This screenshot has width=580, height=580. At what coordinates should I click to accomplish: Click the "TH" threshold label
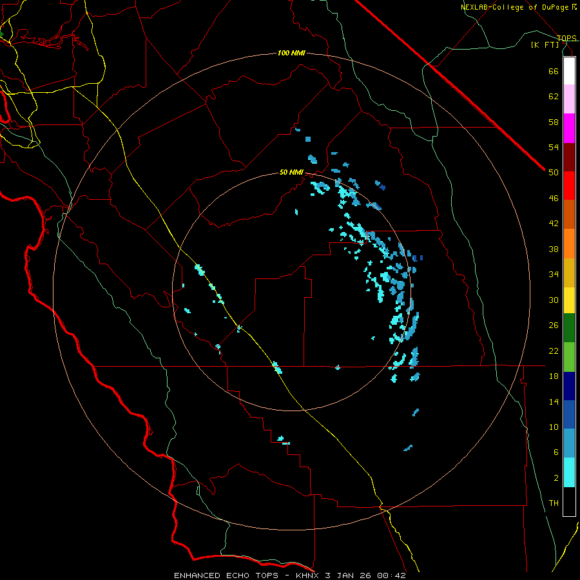coord(554,503)
